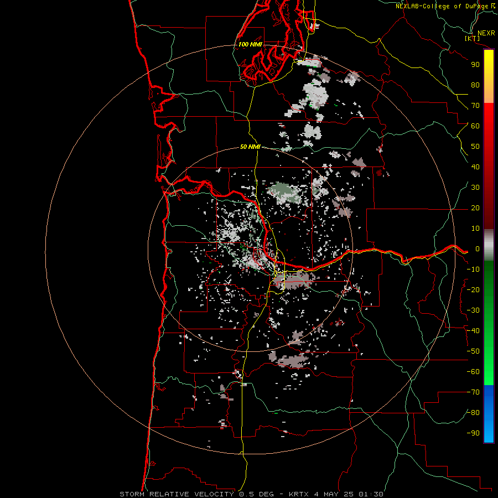This screenshot has width=498, height=498.
Task: Click the "-20" scale value
Action: [x=473, y=290]
